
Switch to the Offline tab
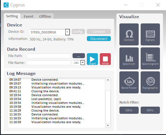coord(45,17)
